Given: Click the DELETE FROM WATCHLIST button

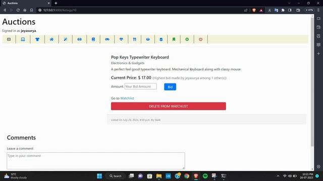Looking at the screenshot, I should pos(168,106).
